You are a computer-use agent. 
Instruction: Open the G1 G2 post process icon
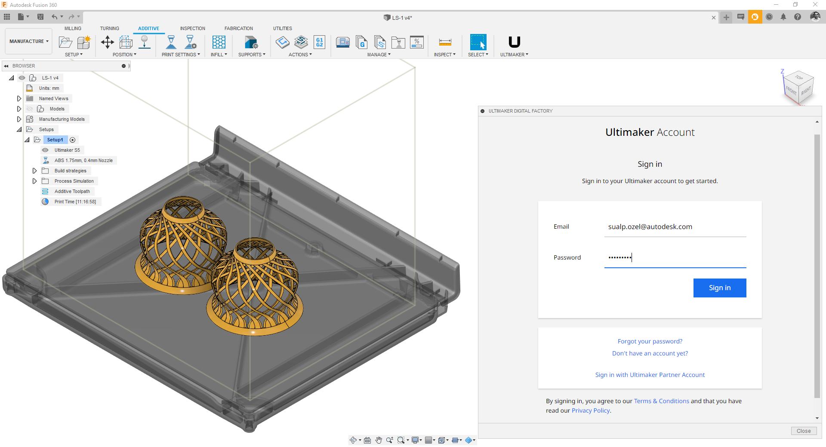(319, 42)
